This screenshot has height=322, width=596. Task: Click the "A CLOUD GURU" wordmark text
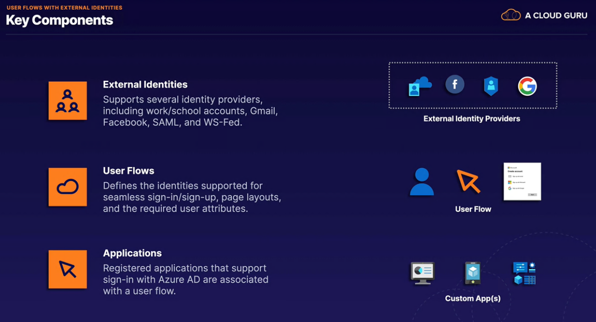pos(556,16)
